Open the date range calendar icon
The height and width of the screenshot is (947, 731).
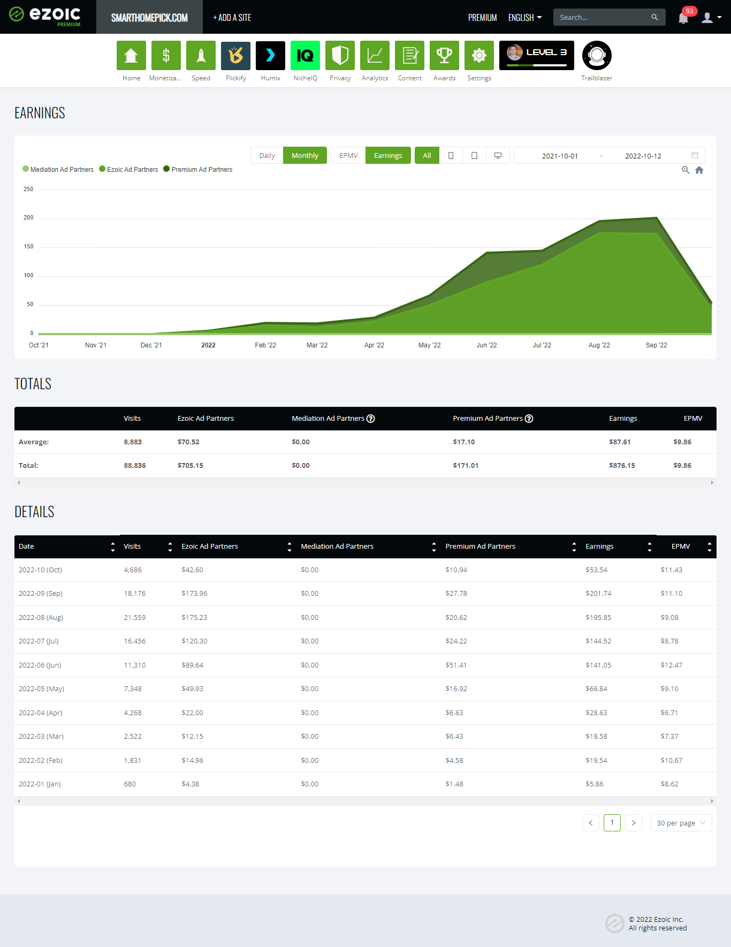click(x=695, y=155)
